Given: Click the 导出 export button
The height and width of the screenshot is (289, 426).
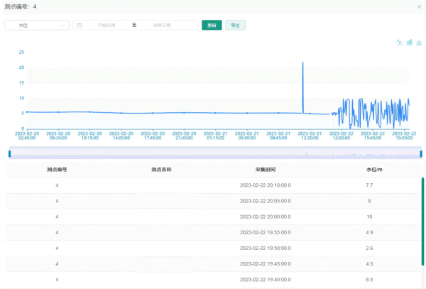Looking at the screenshot, I should point(235,26).
